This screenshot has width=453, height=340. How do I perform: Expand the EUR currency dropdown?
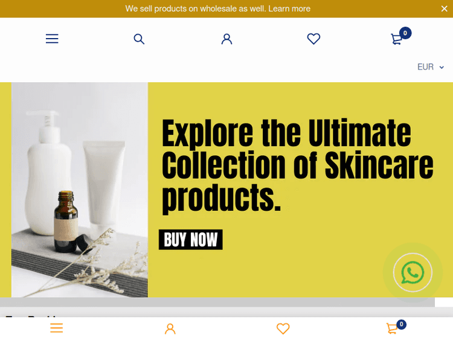click(x=431, y=67)
